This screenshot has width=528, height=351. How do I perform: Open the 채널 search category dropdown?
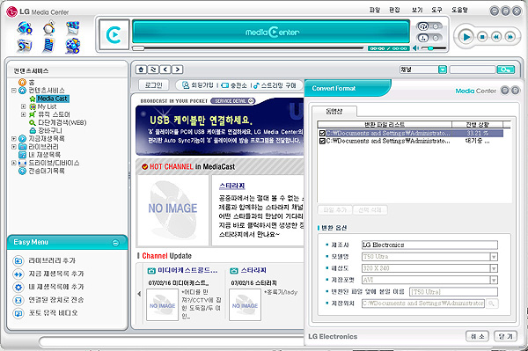pyautogui.click(x=443, y=69)
